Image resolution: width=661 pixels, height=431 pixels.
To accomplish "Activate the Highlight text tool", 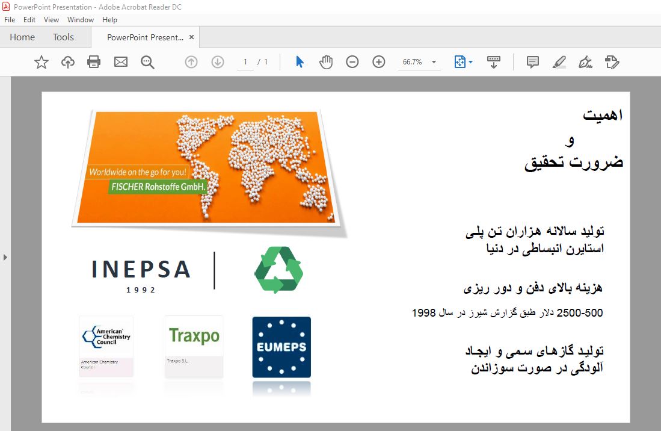I will click(559, 61).
